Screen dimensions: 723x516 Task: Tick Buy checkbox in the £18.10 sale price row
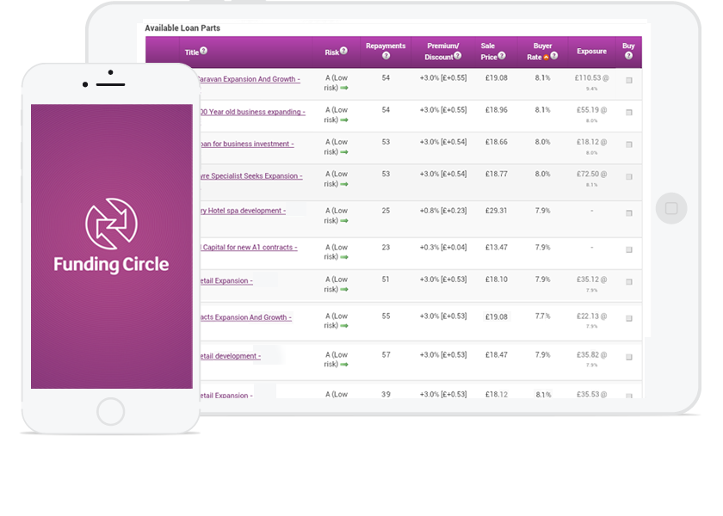click(x=629, y=282)
